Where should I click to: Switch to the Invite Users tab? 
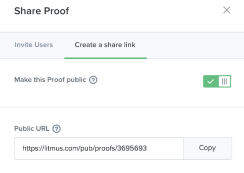(34, 45)
